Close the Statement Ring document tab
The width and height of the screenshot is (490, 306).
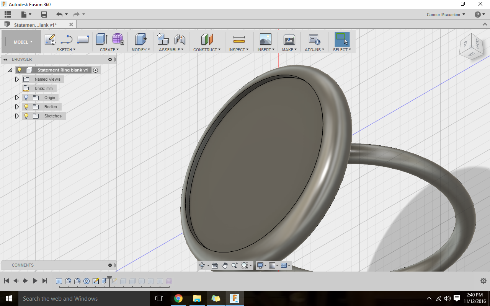click(x=71, y=24)
